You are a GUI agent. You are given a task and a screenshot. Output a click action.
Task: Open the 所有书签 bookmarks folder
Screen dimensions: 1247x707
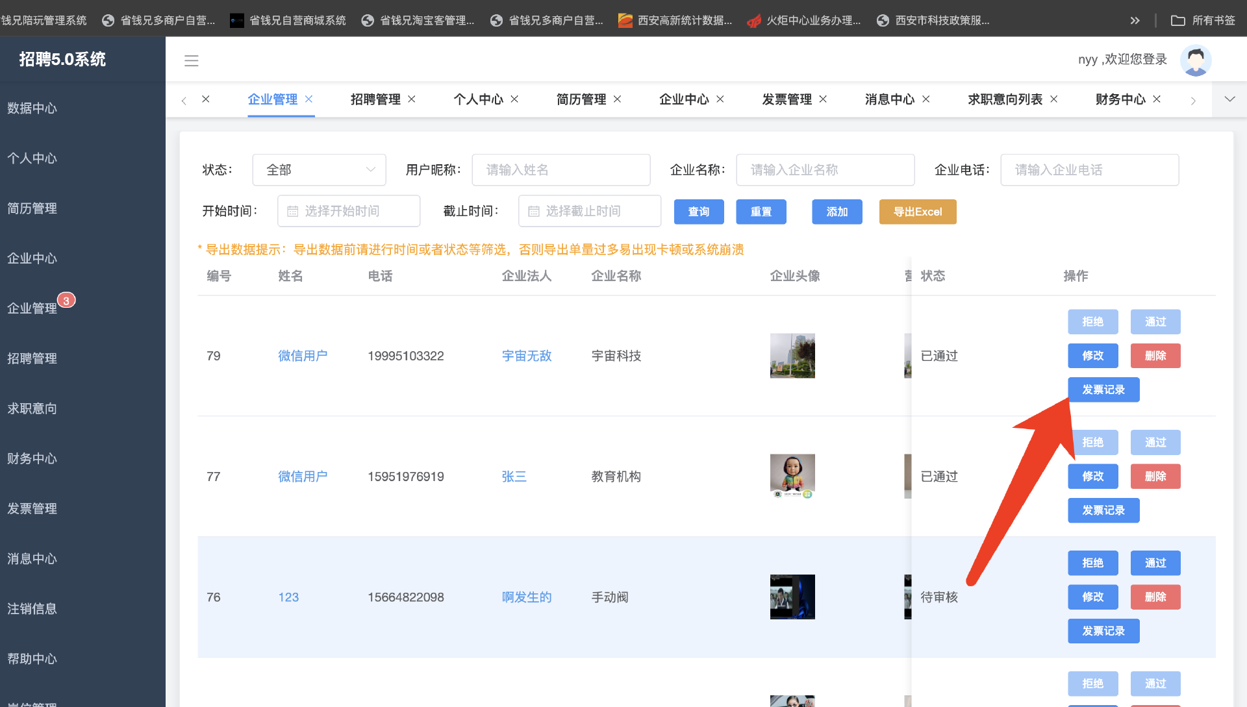1203,20
